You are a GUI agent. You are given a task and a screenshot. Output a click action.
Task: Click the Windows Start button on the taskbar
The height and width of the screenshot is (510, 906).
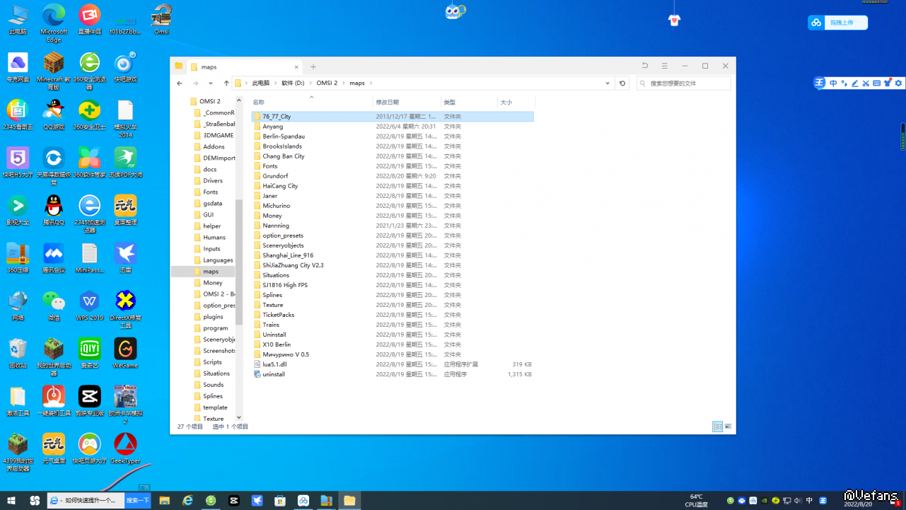tap(11, 501)
